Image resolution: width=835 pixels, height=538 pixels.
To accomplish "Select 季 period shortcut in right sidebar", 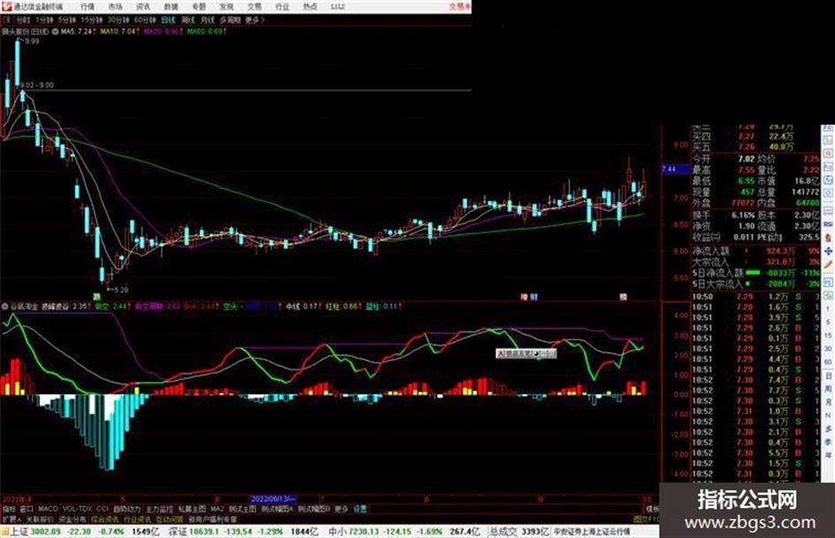I will click(828, 442).
